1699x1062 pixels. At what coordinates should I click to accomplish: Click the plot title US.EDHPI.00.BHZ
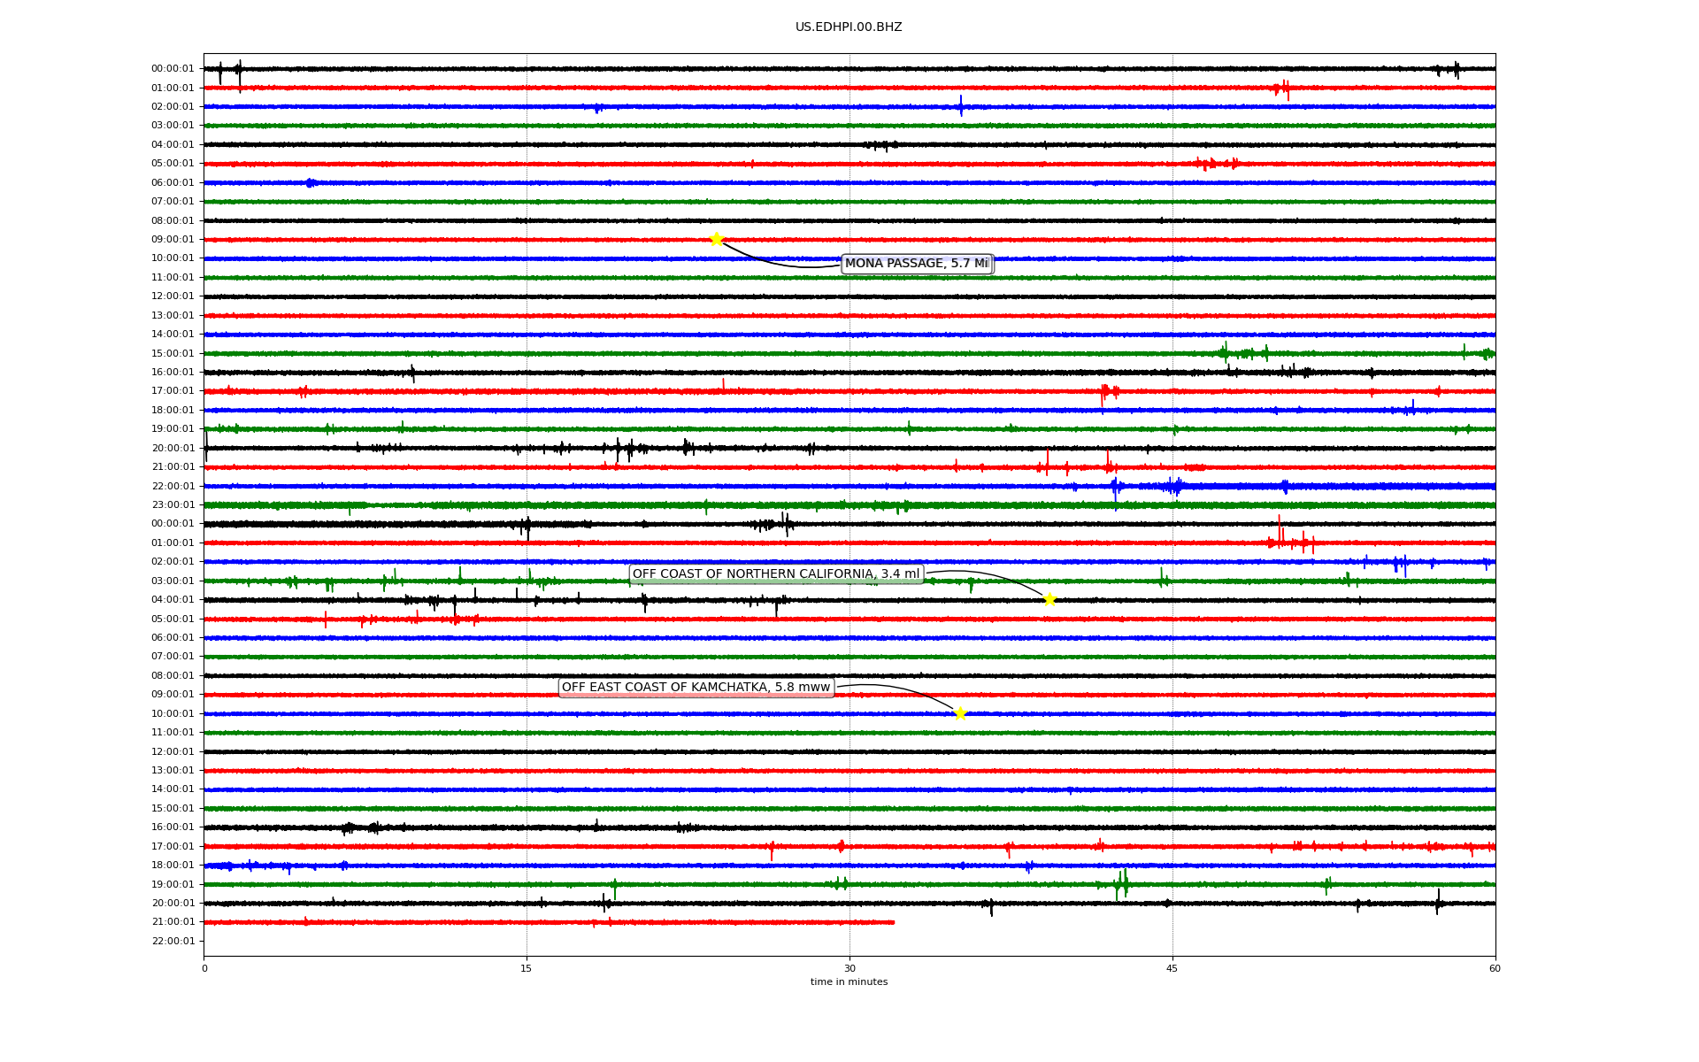pyautogui.click(x=849, y=27)
